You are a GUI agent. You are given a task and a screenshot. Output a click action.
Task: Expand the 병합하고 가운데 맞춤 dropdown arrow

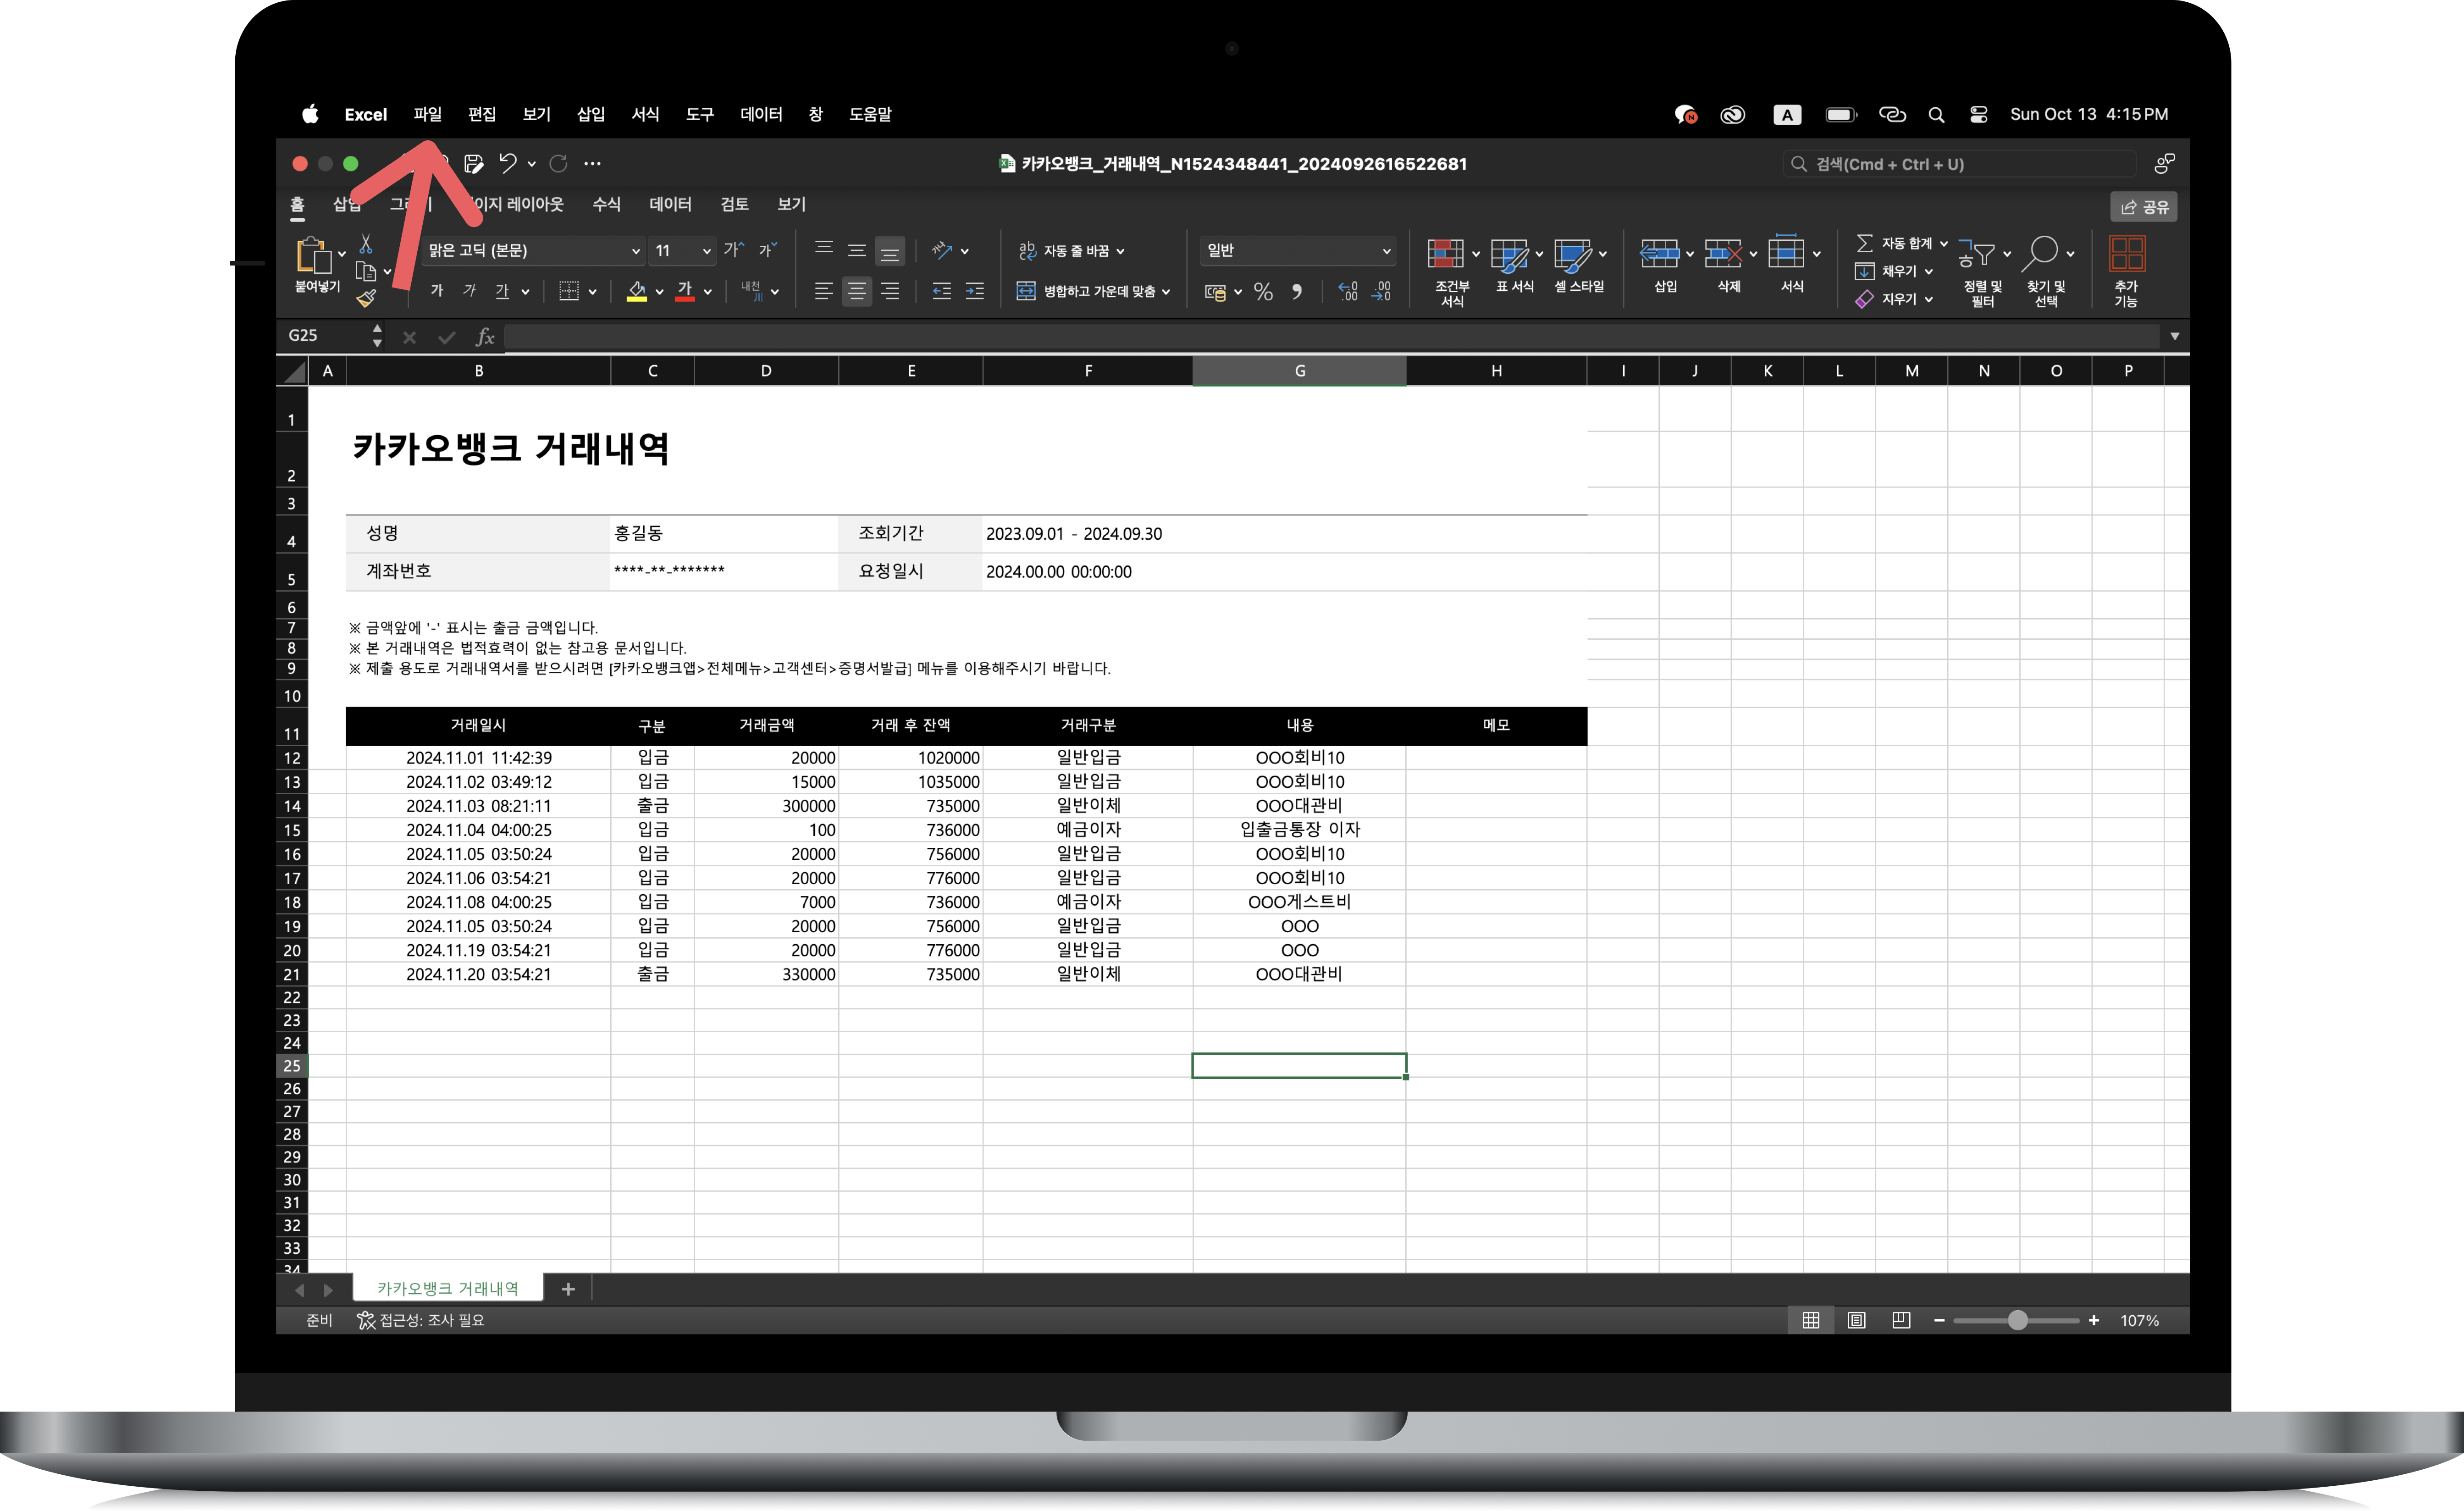(x=1166, y=291)
